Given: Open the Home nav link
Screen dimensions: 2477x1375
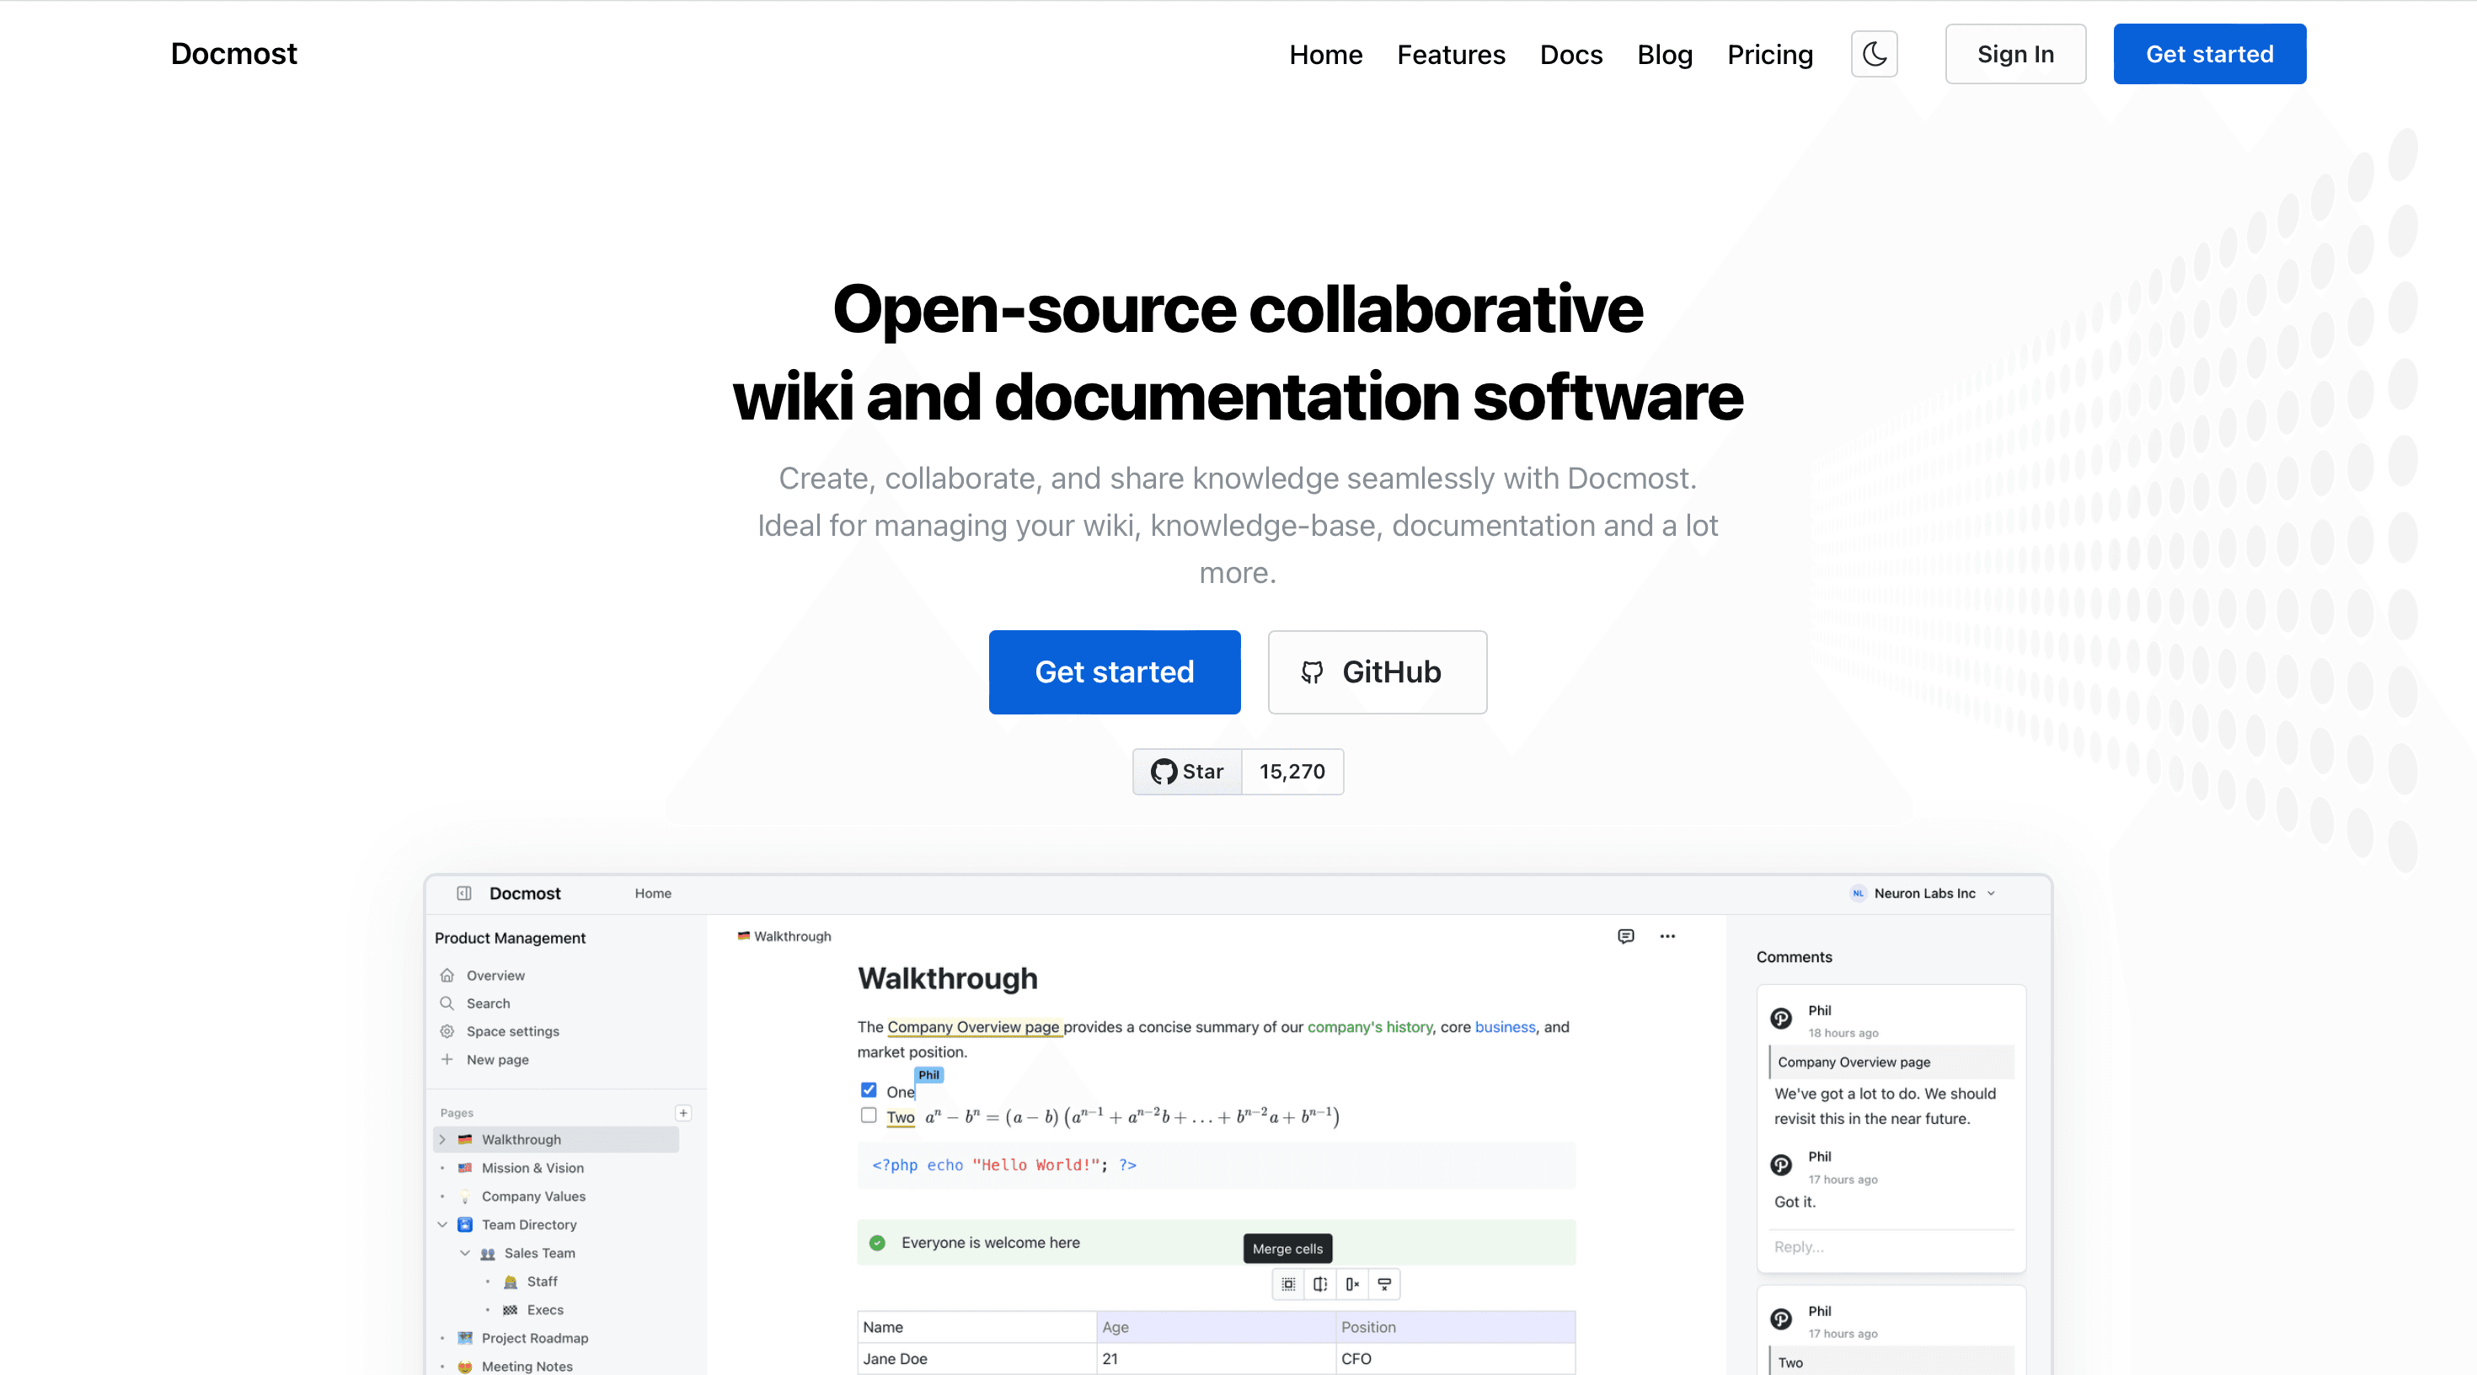Looking at the screenshot, I should pyautogui.click(x=1325, y=55).
